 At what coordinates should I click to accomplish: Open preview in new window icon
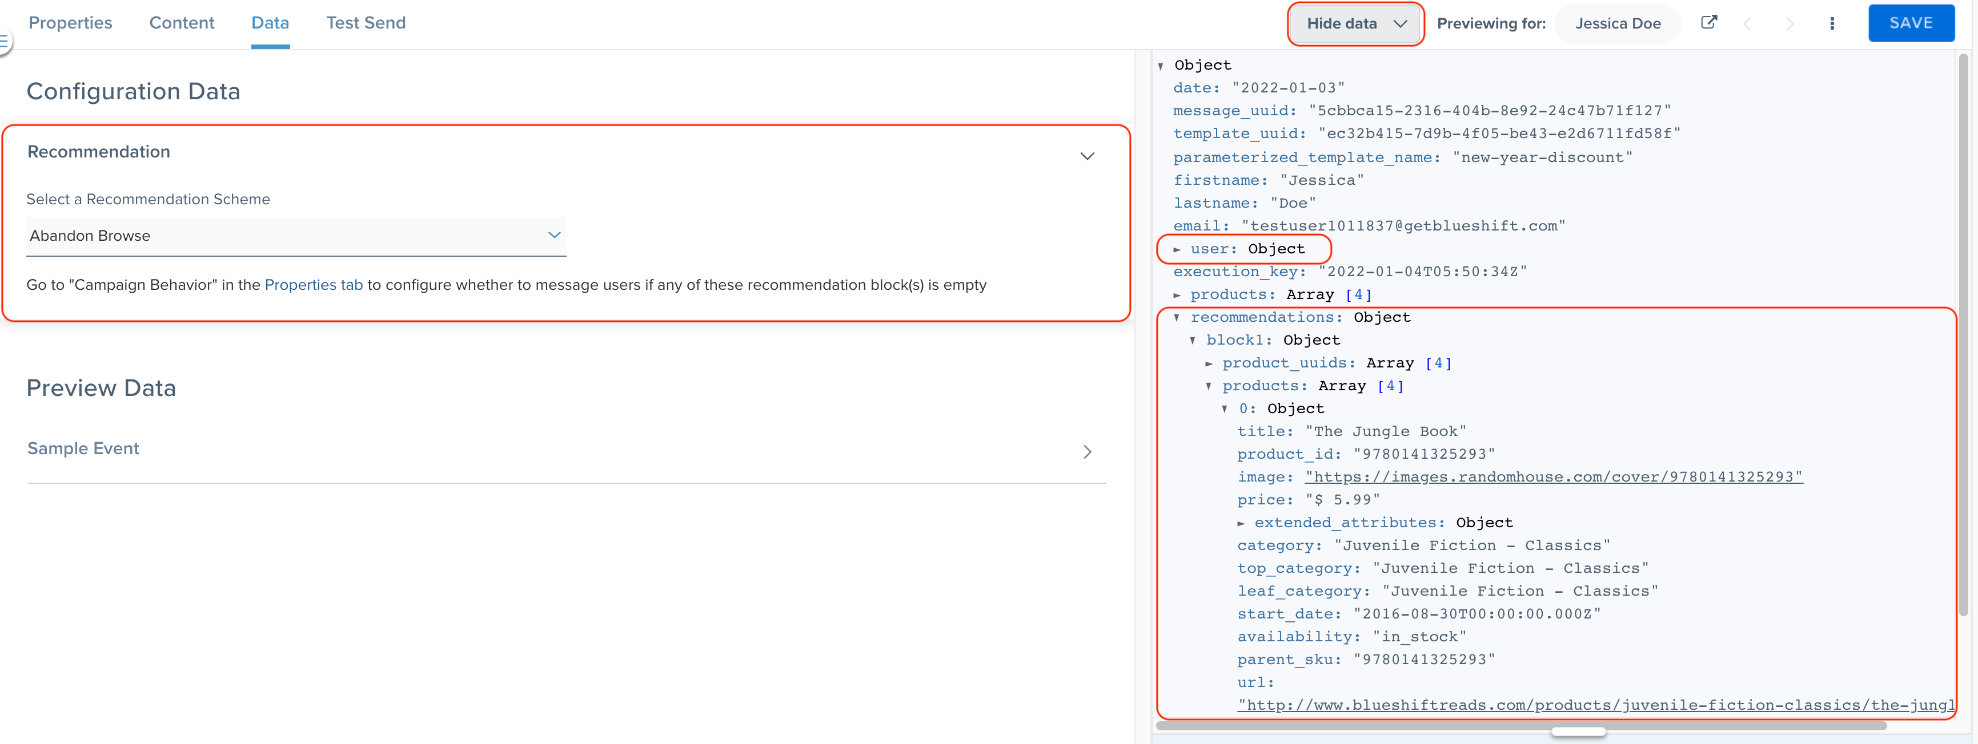tap(1708, 22)
